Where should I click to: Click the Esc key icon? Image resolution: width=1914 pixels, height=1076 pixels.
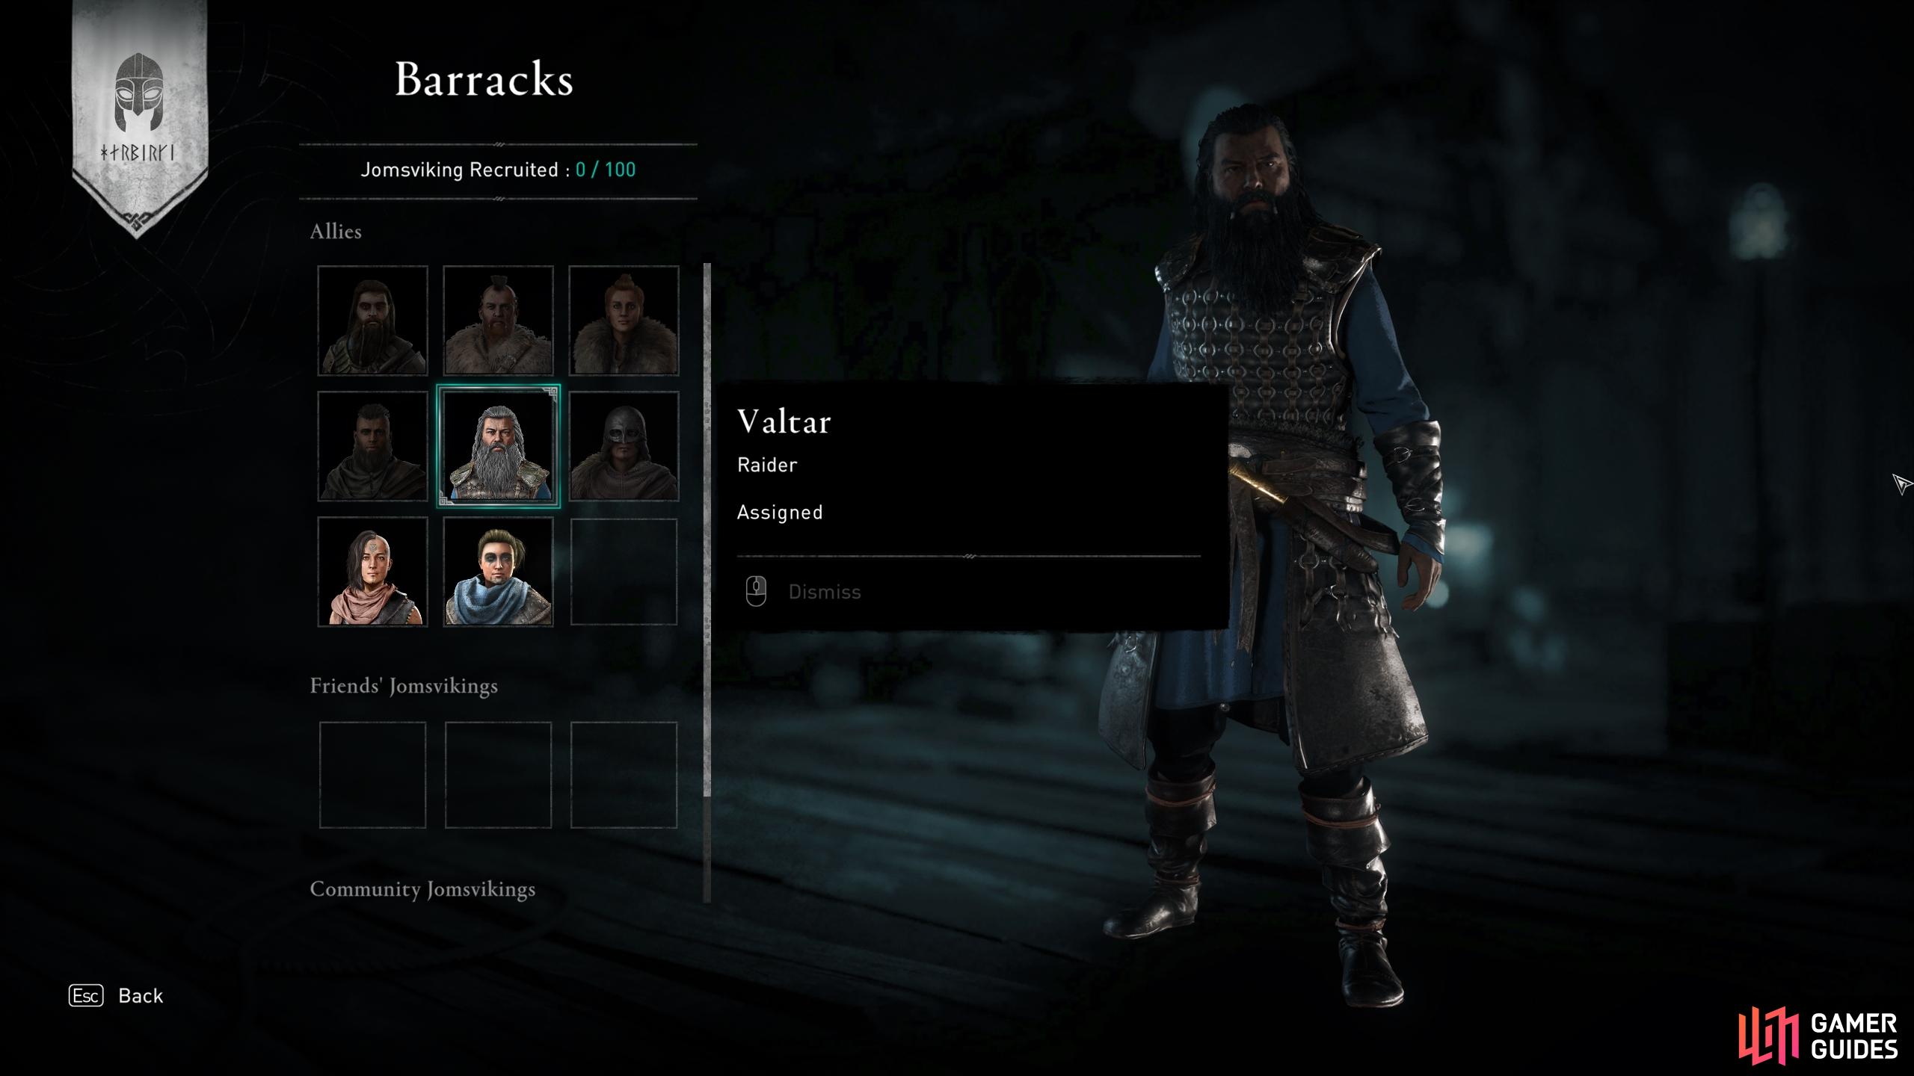(86, 996)
